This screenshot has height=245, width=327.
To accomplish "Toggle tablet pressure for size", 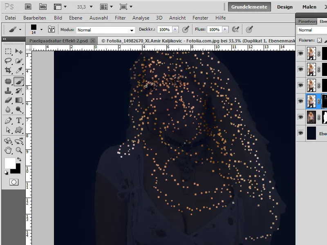I will point(249,29).
